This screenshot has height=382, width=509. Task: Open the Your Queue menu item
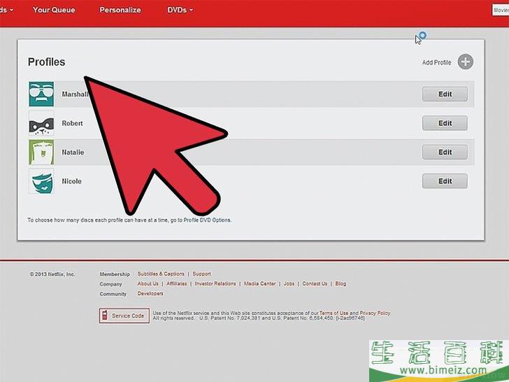coord(54,10)
